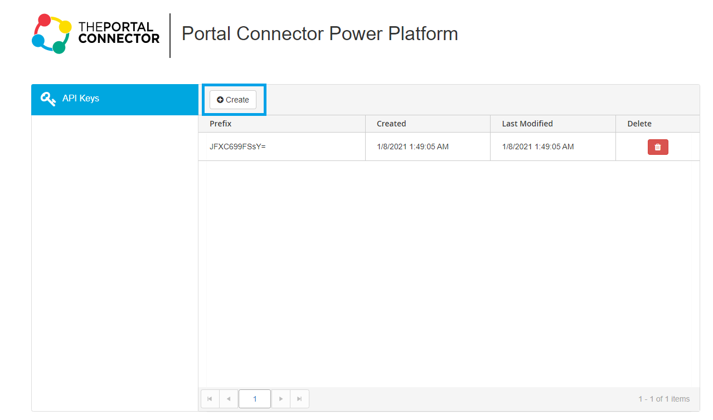Sort by the Created column header

tap(428, 124)
